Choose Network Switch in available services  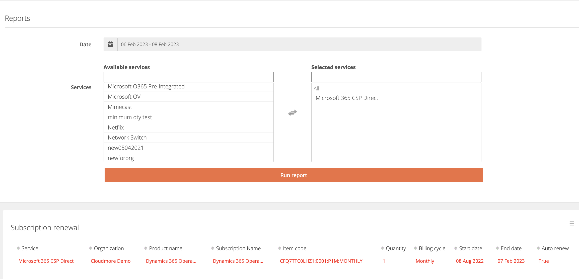tap(127, 137)
